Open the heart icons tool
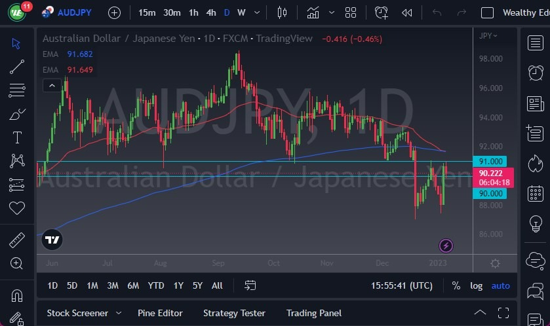 coord(17,208)
